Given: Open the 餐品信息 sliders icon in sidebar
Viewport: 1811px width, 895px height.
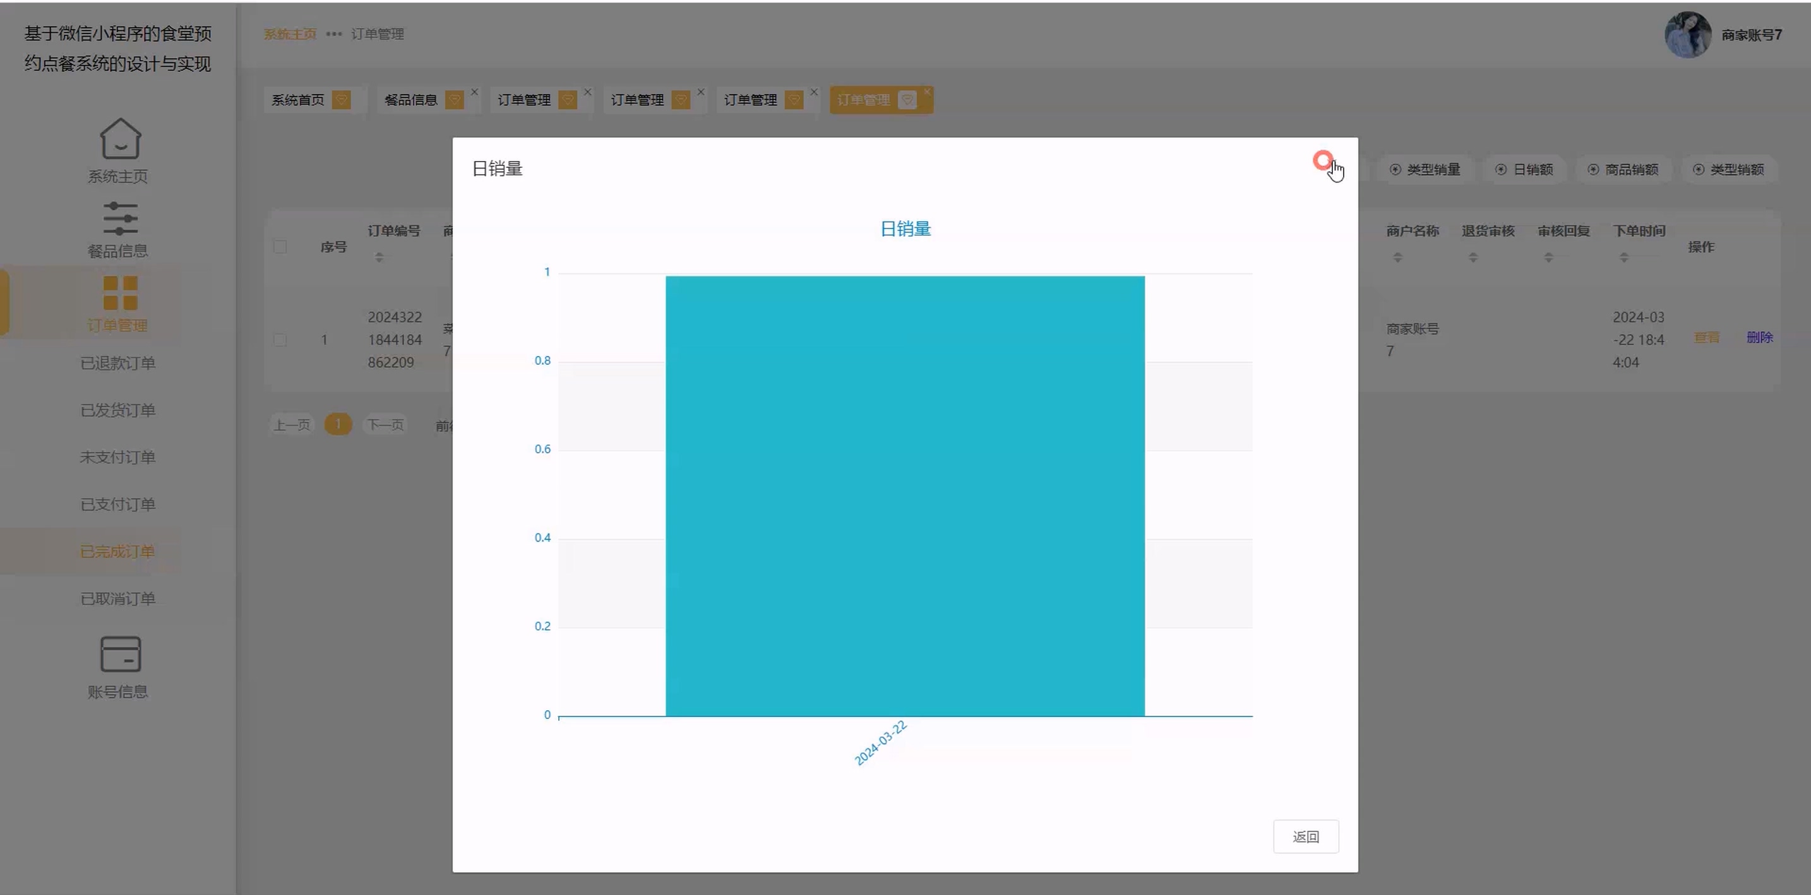Looking at the screenshot, I should pyautogui.click(x=120, y=218).
